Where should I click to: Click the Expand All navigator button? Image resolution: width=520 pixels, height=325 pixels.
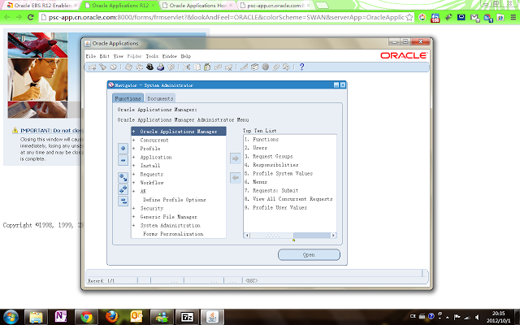coord(123,189)
